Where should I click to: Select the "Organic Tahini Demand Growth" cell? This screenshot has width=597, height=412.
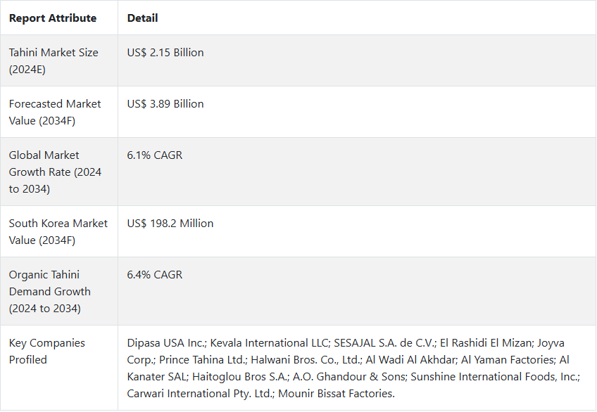coord(50,292)
